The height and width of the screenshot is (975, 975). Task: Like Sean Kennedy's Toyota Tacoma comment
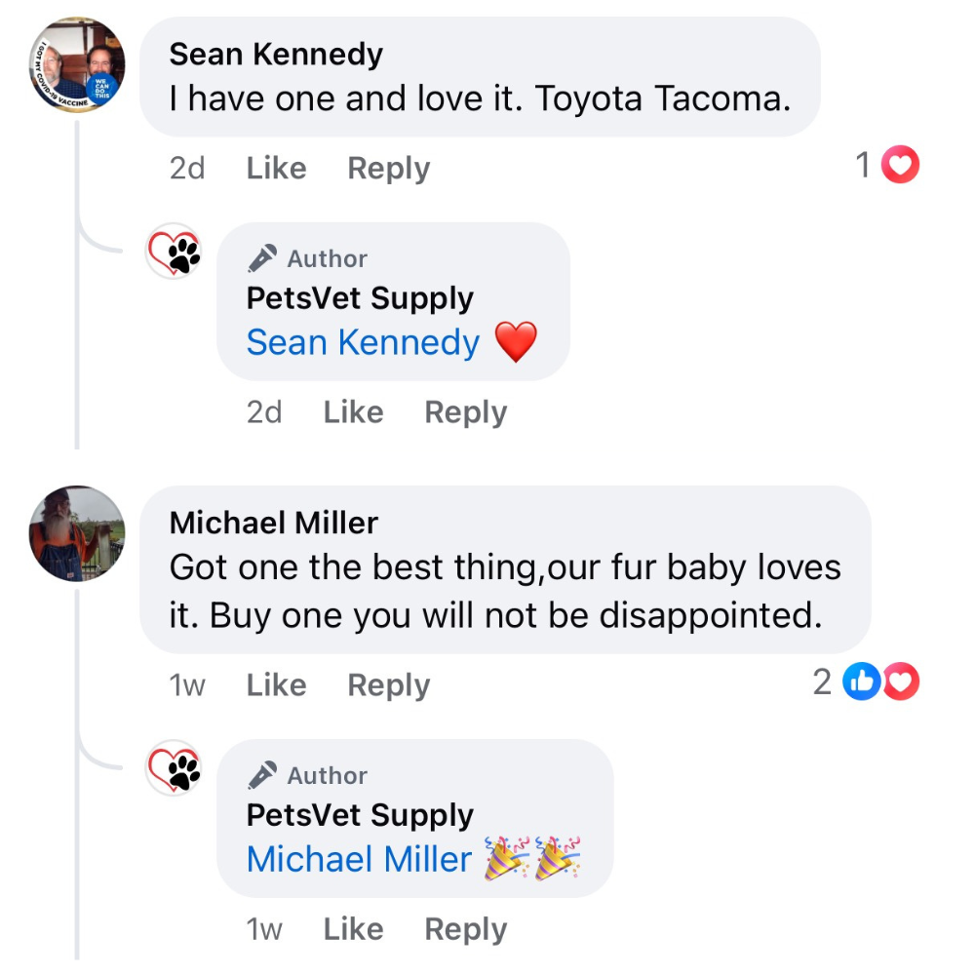tap(276, 169)
